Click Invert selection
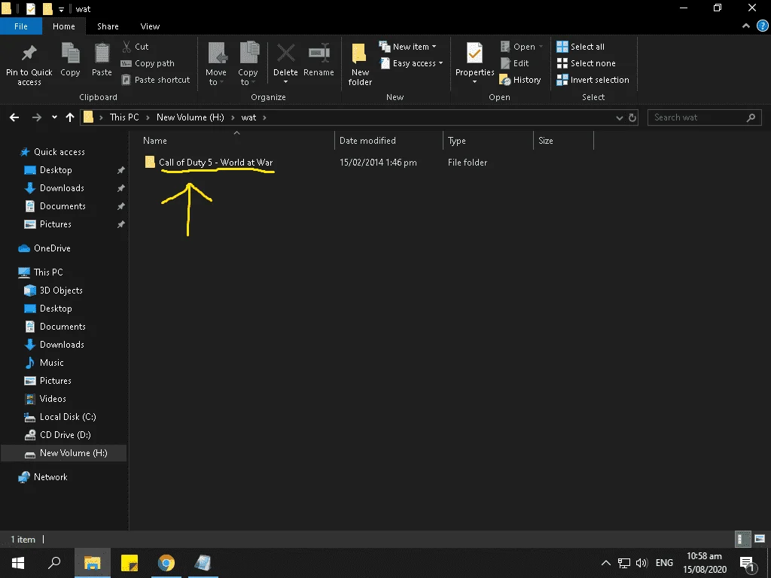Screen dimensions: 771x578 593,80
